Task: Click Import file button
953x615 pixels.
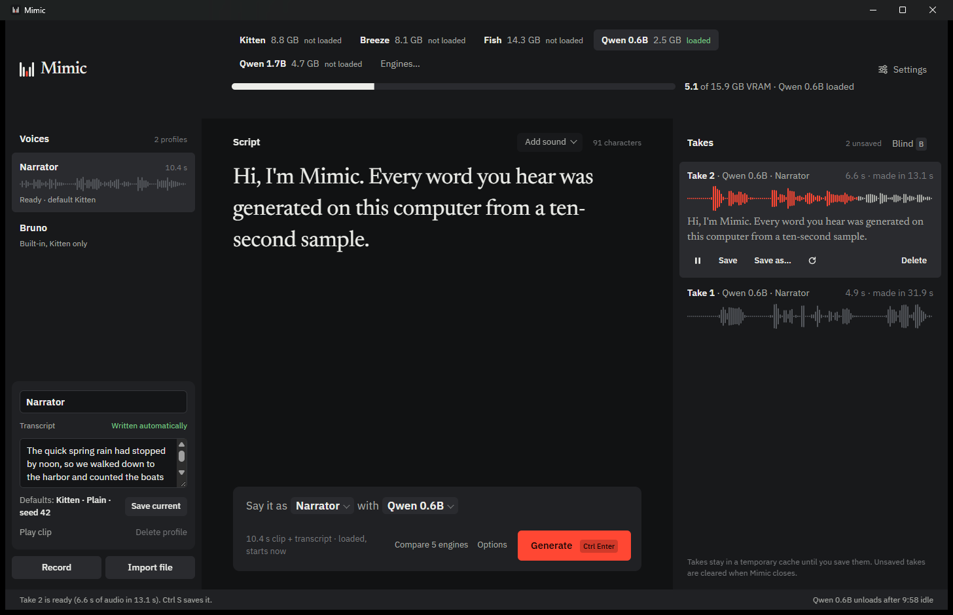Action: (150, 568)
